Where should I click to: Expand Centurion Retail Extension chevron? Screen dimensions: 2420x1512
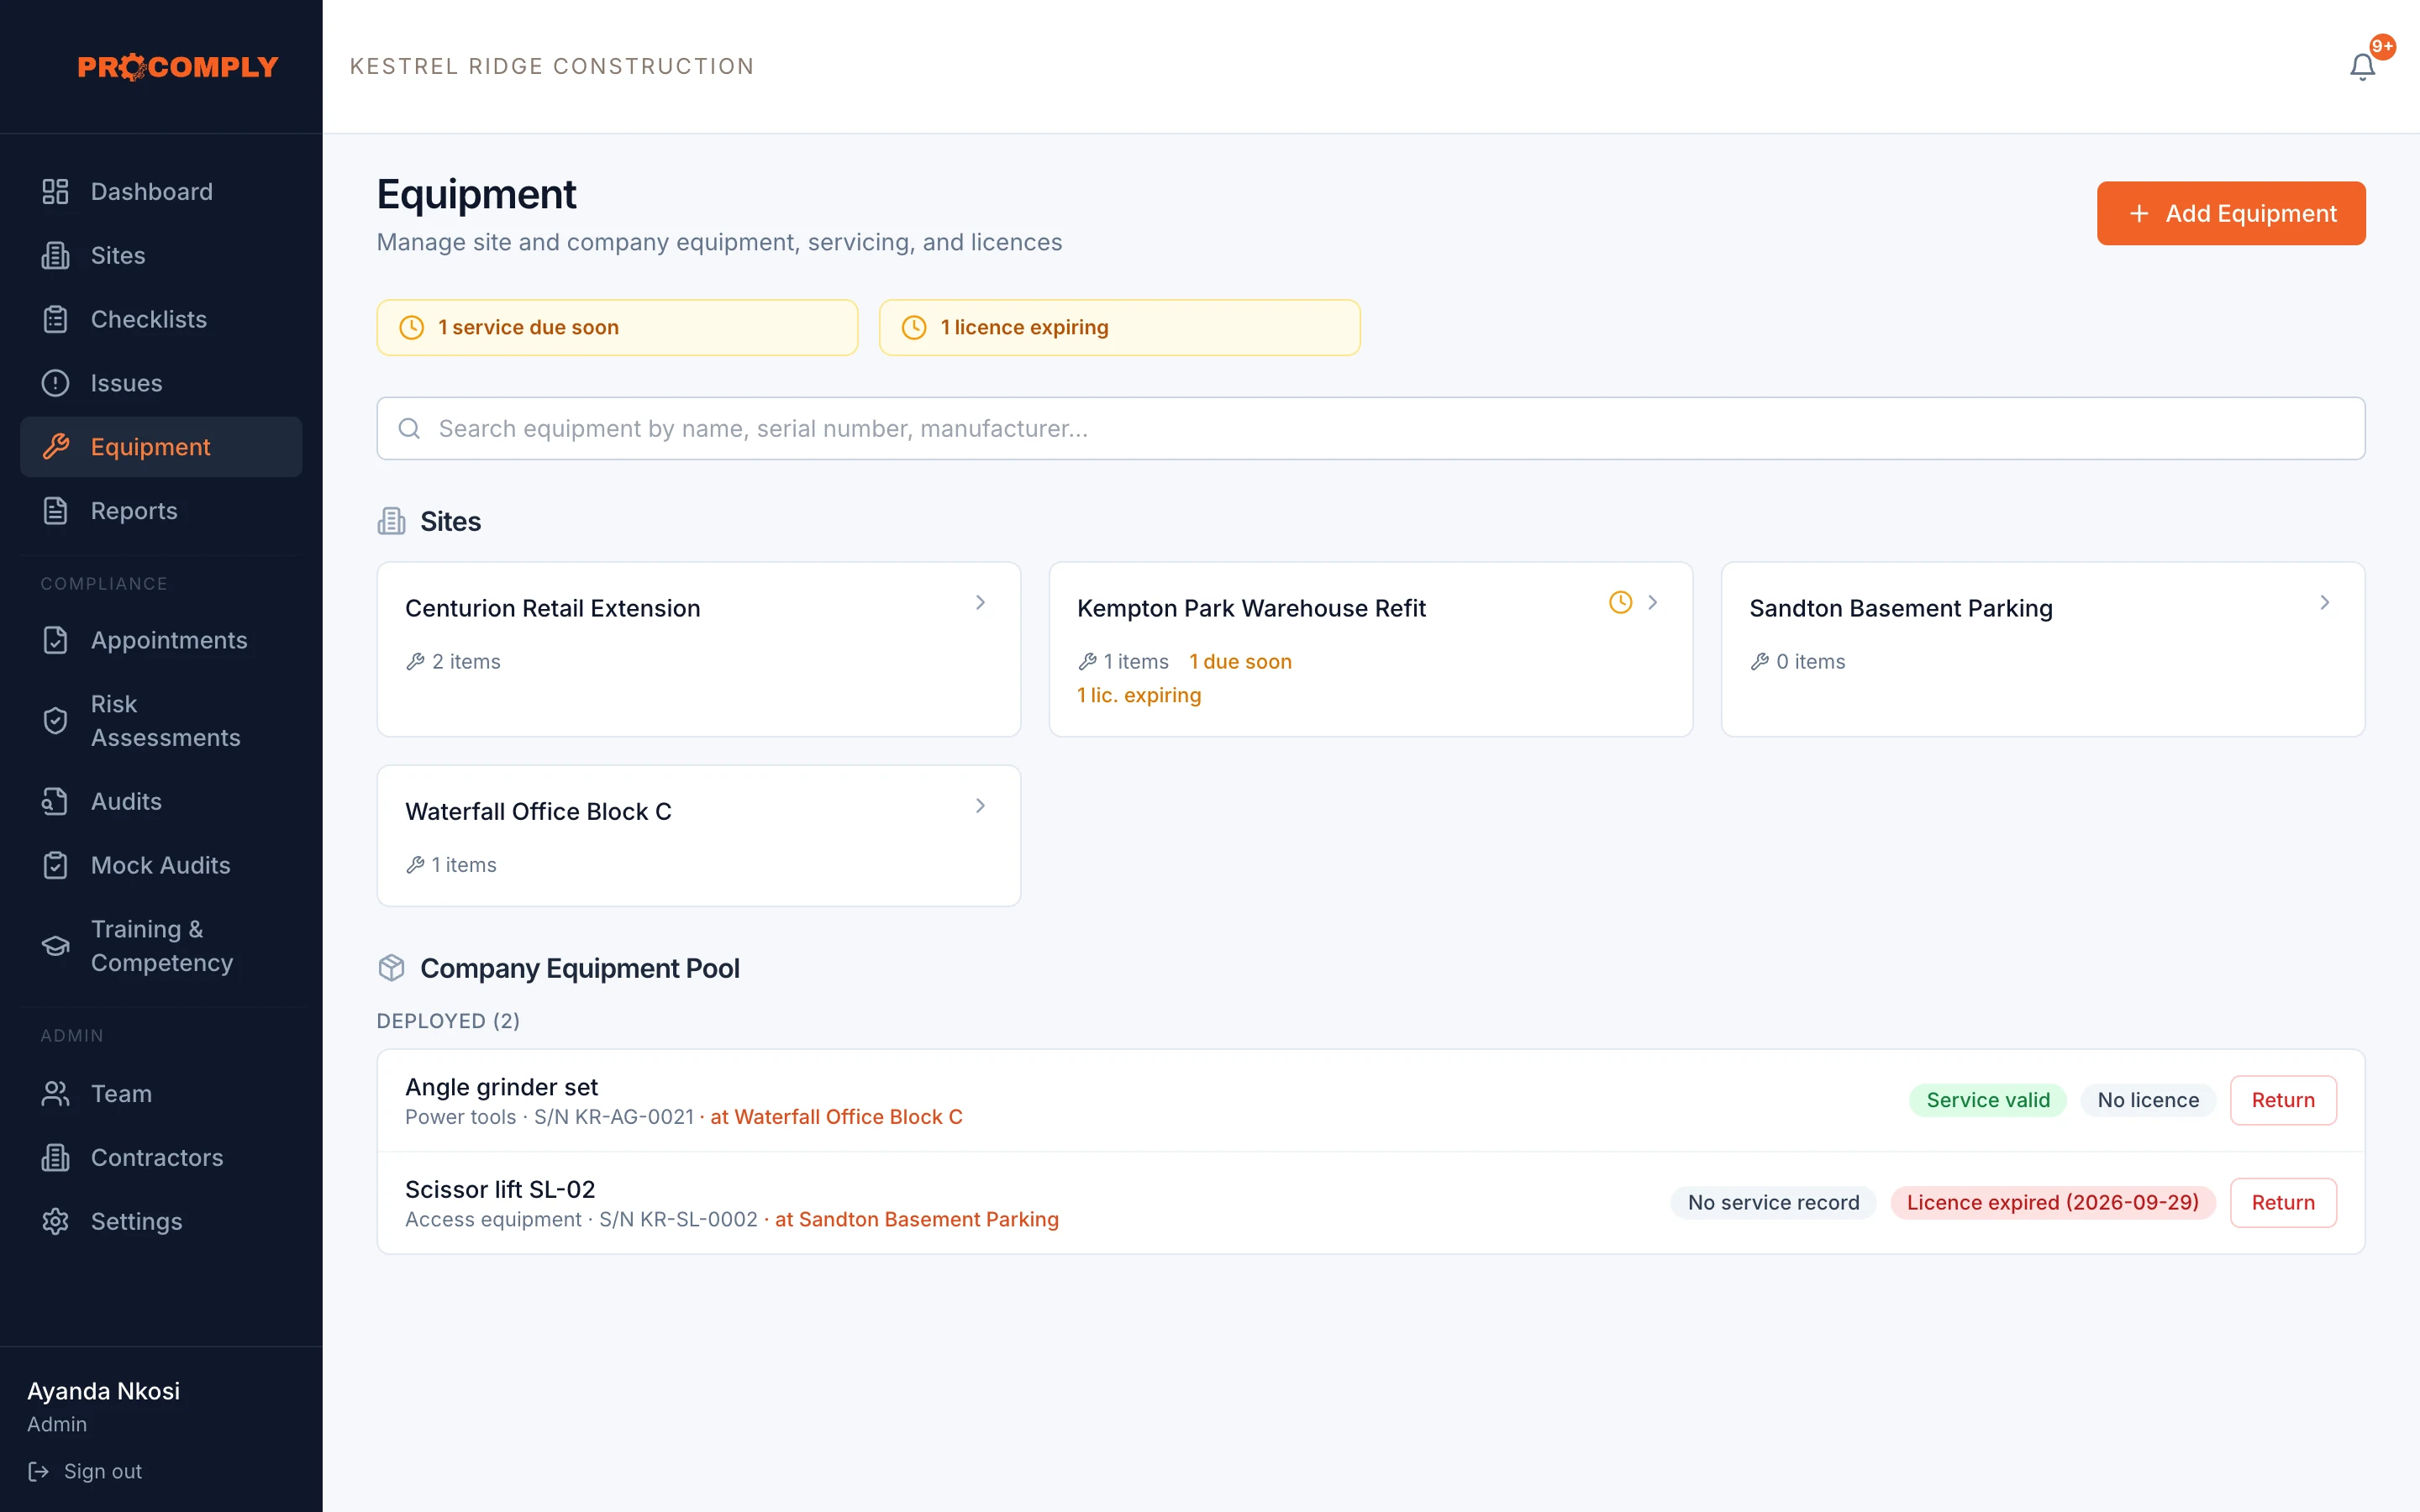tap(980, 602)
